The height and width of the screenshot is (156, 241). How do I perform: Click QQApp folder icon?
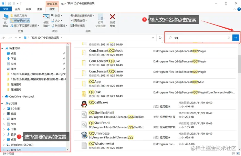click(x=84, y=84)
